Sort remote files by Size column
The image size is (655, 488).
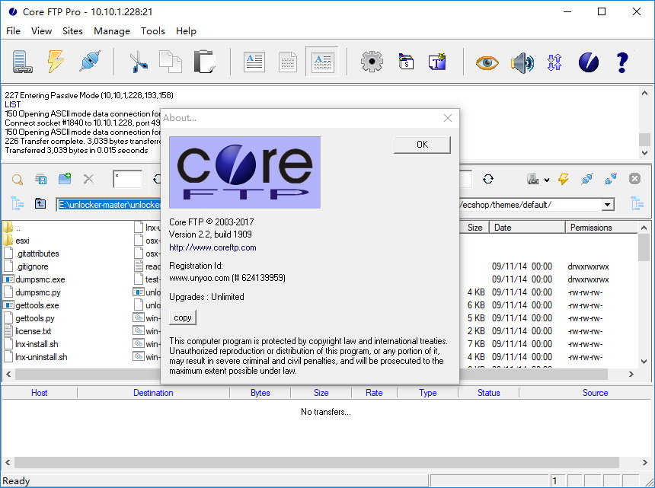[474, 228]
